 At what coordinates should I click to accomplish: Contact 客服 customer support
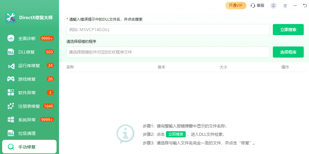pyautogui.click(x=257, y=6)
